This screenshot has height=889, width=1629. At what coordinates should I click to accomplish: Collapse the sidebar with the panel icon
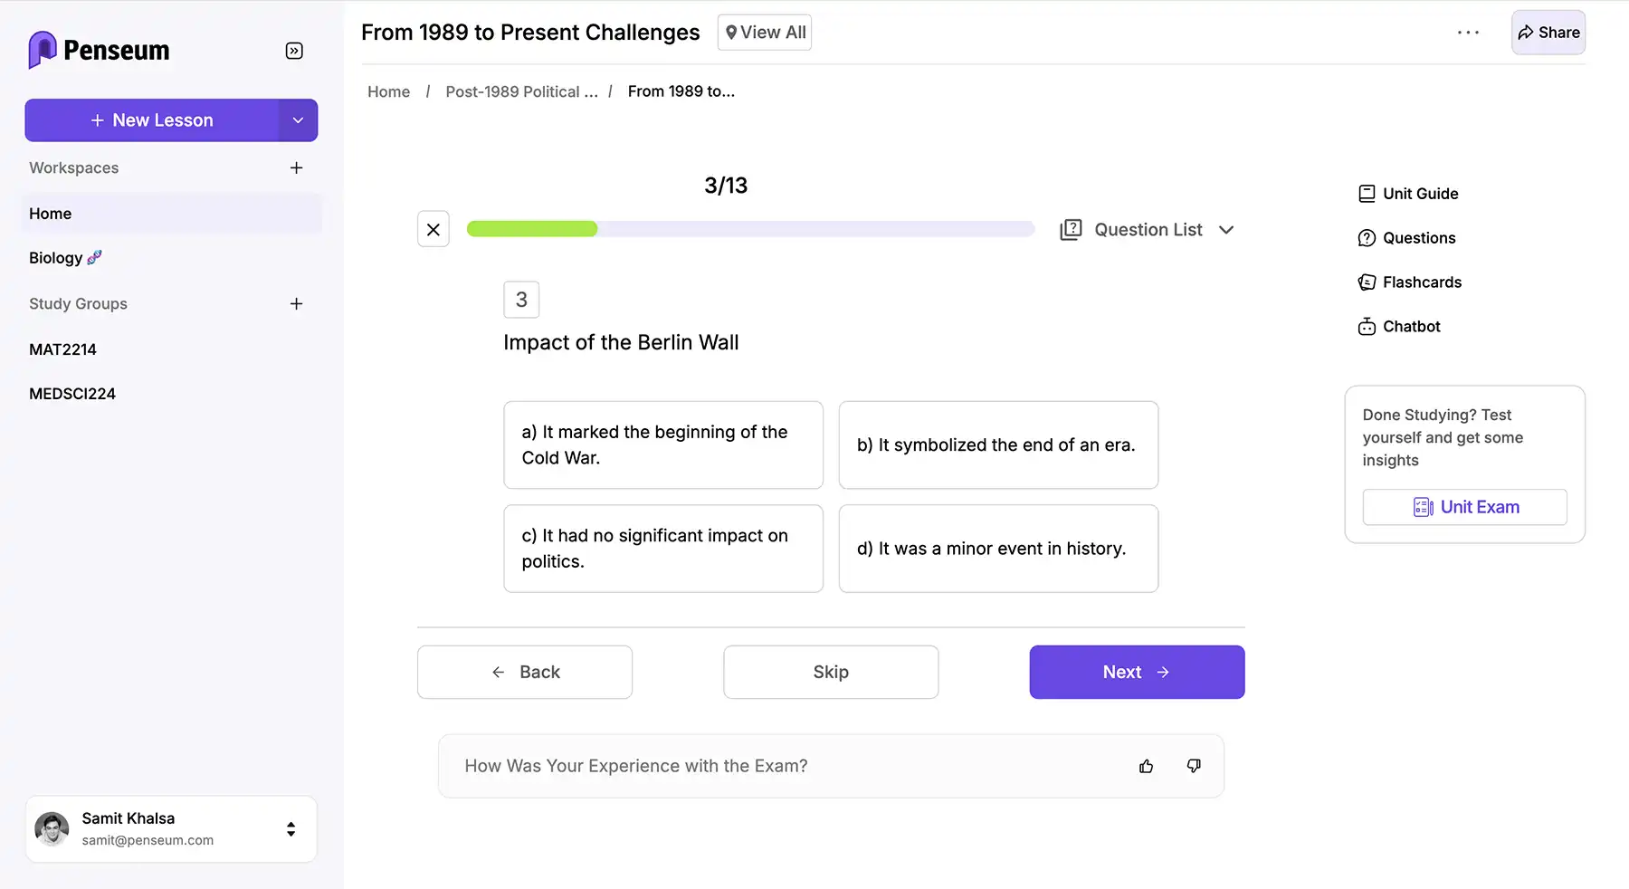tap(294, 51)
